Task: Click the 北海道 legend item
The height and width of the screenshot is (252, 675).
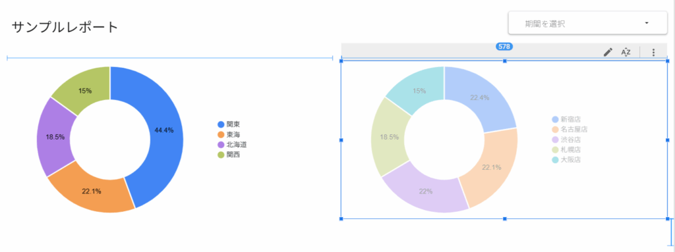Action: click(233, 145)
